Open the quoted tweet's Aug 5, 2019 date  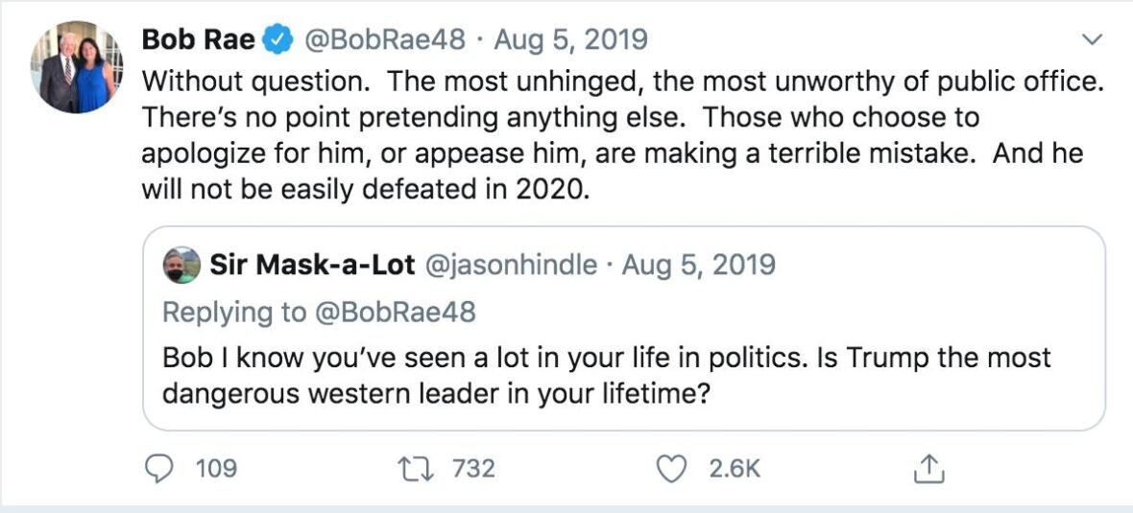(698, 265)
